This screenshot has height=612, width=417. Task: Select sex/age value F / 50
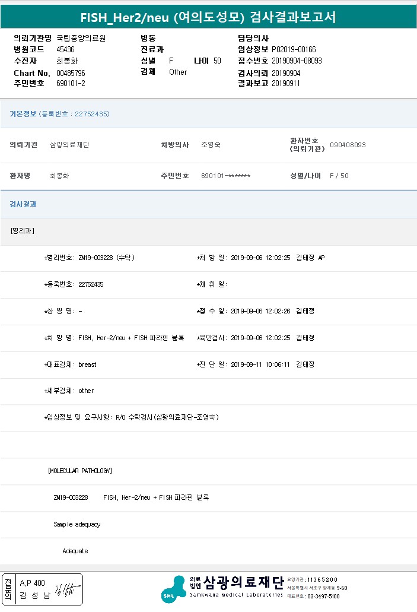pos(339,176)
